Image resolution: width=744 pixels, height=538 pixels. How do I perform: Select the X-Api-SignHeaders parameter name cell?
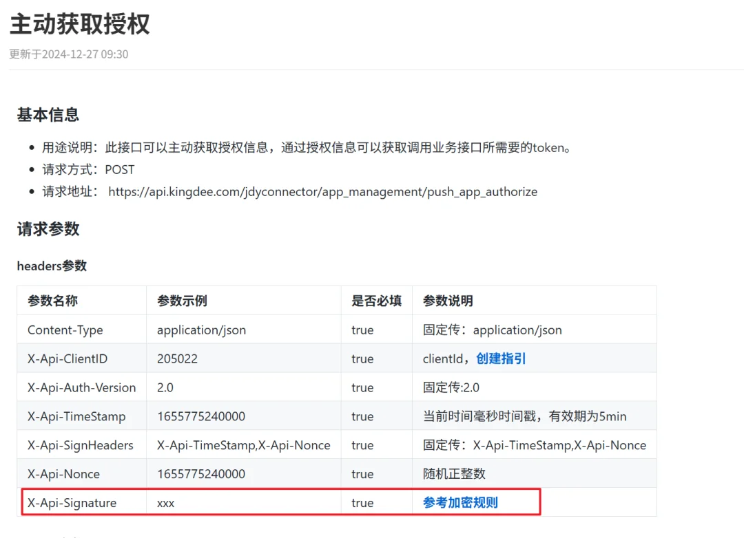coord(80,446)
